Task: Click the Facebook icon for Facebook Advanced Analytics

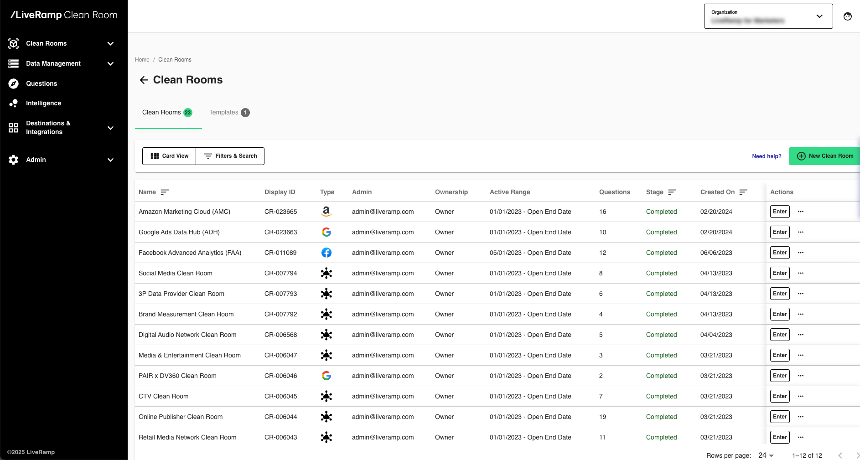Action: point(326,253)
